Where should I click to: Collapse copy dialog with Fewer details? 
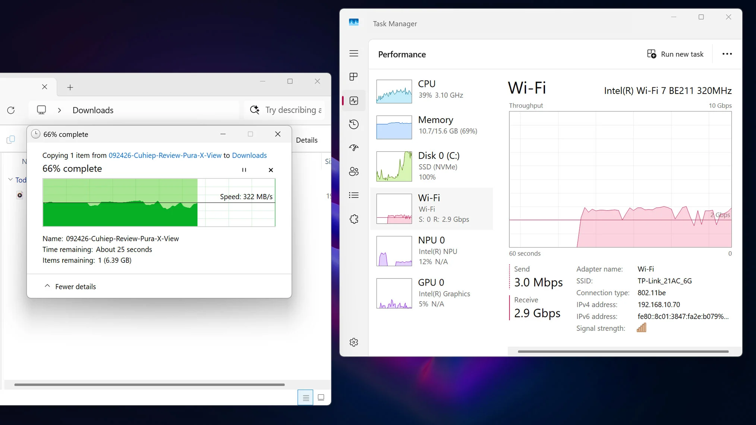point(70,286)
